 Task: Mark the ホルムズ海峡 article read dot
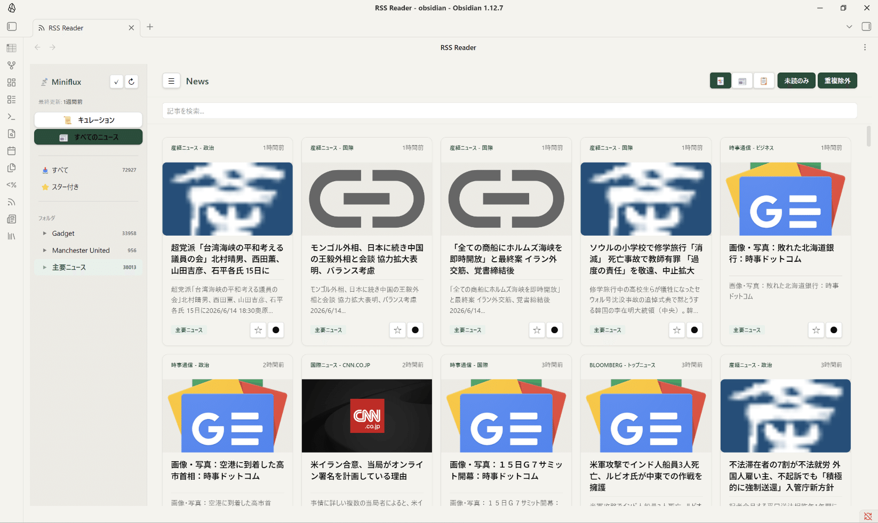[555, 330]
